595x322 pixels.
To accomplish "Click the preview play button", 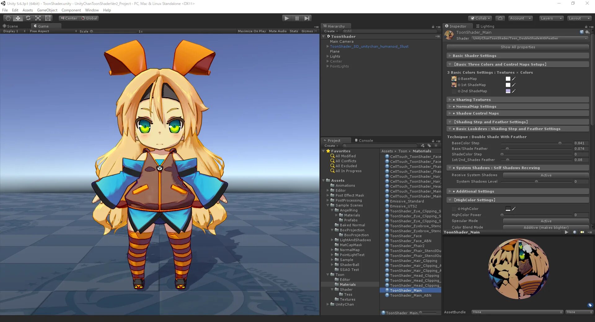I will click(566, 232).
